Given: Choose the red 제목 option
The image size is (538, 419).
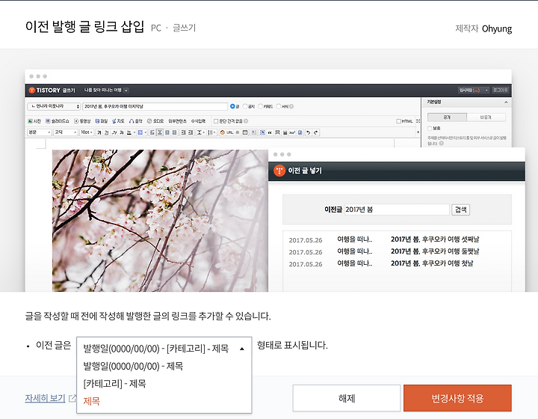Looking at the screenshot, I should (x=92, y=401).
